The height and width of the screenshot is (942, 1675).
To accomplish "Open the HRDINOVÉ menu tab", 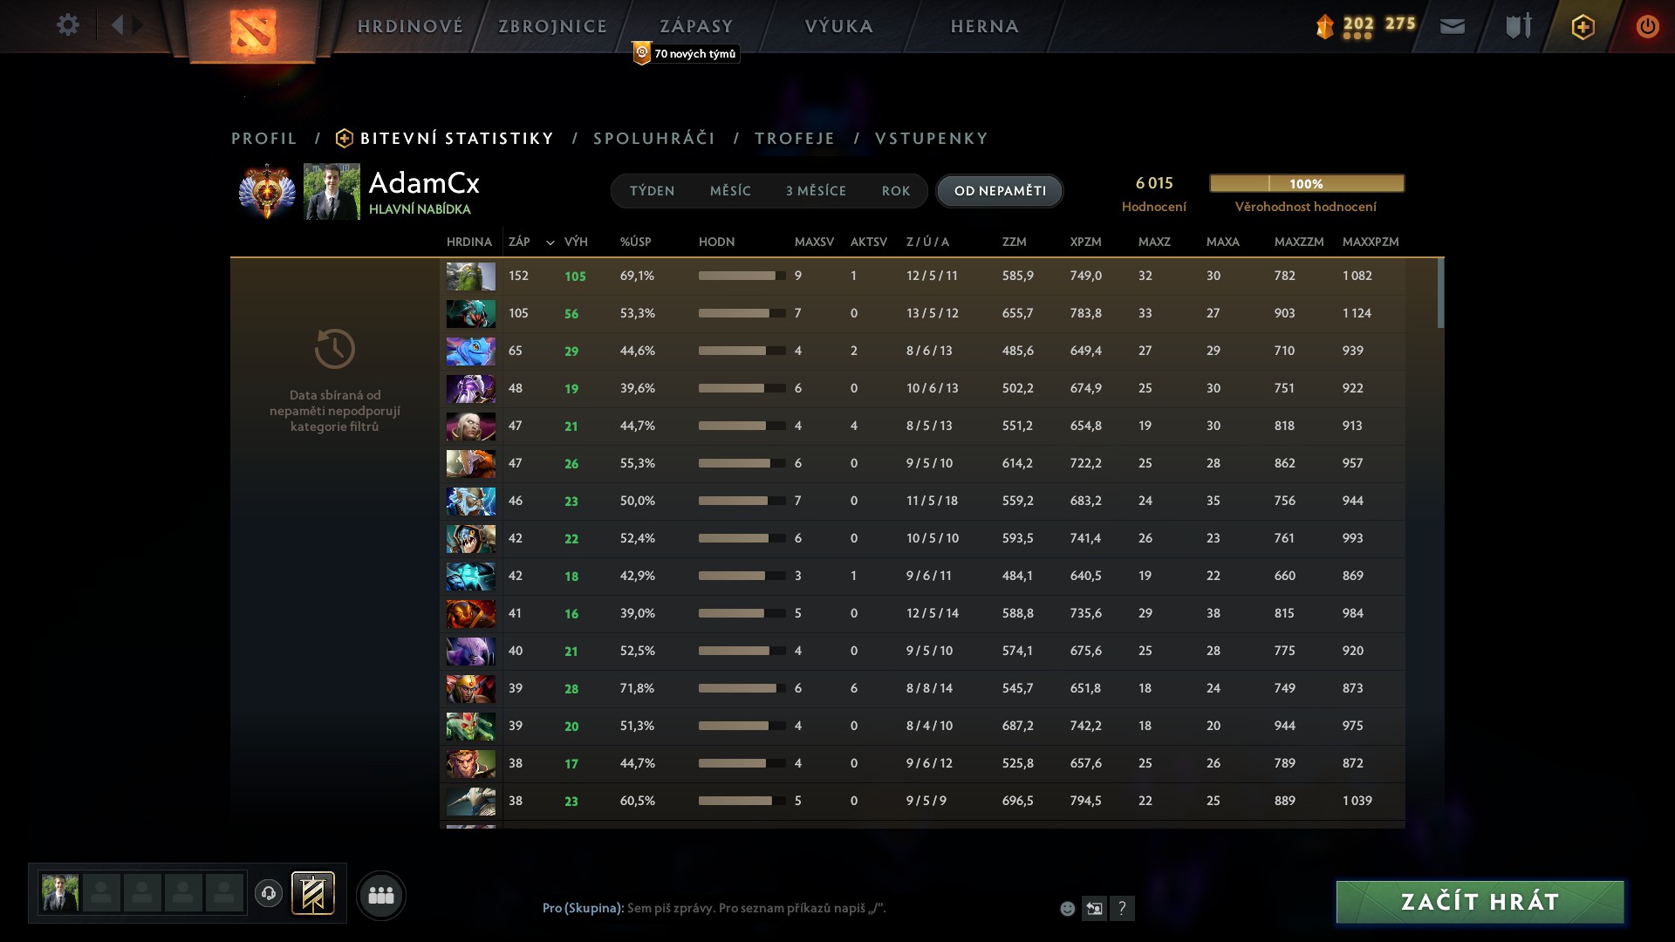I will pos(410,26).
